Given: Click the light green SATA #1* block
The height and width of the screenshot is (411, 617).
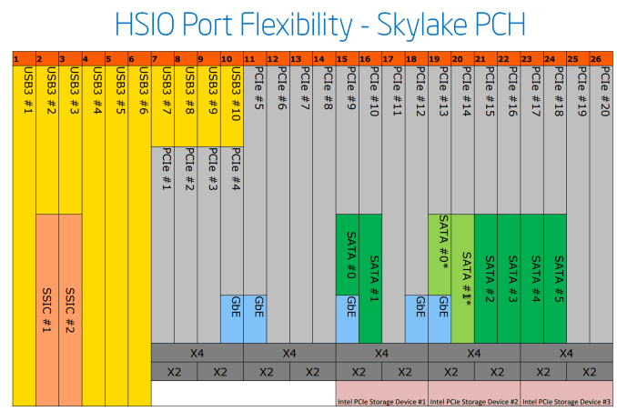Looking at the screenshot, I should 462,278.
